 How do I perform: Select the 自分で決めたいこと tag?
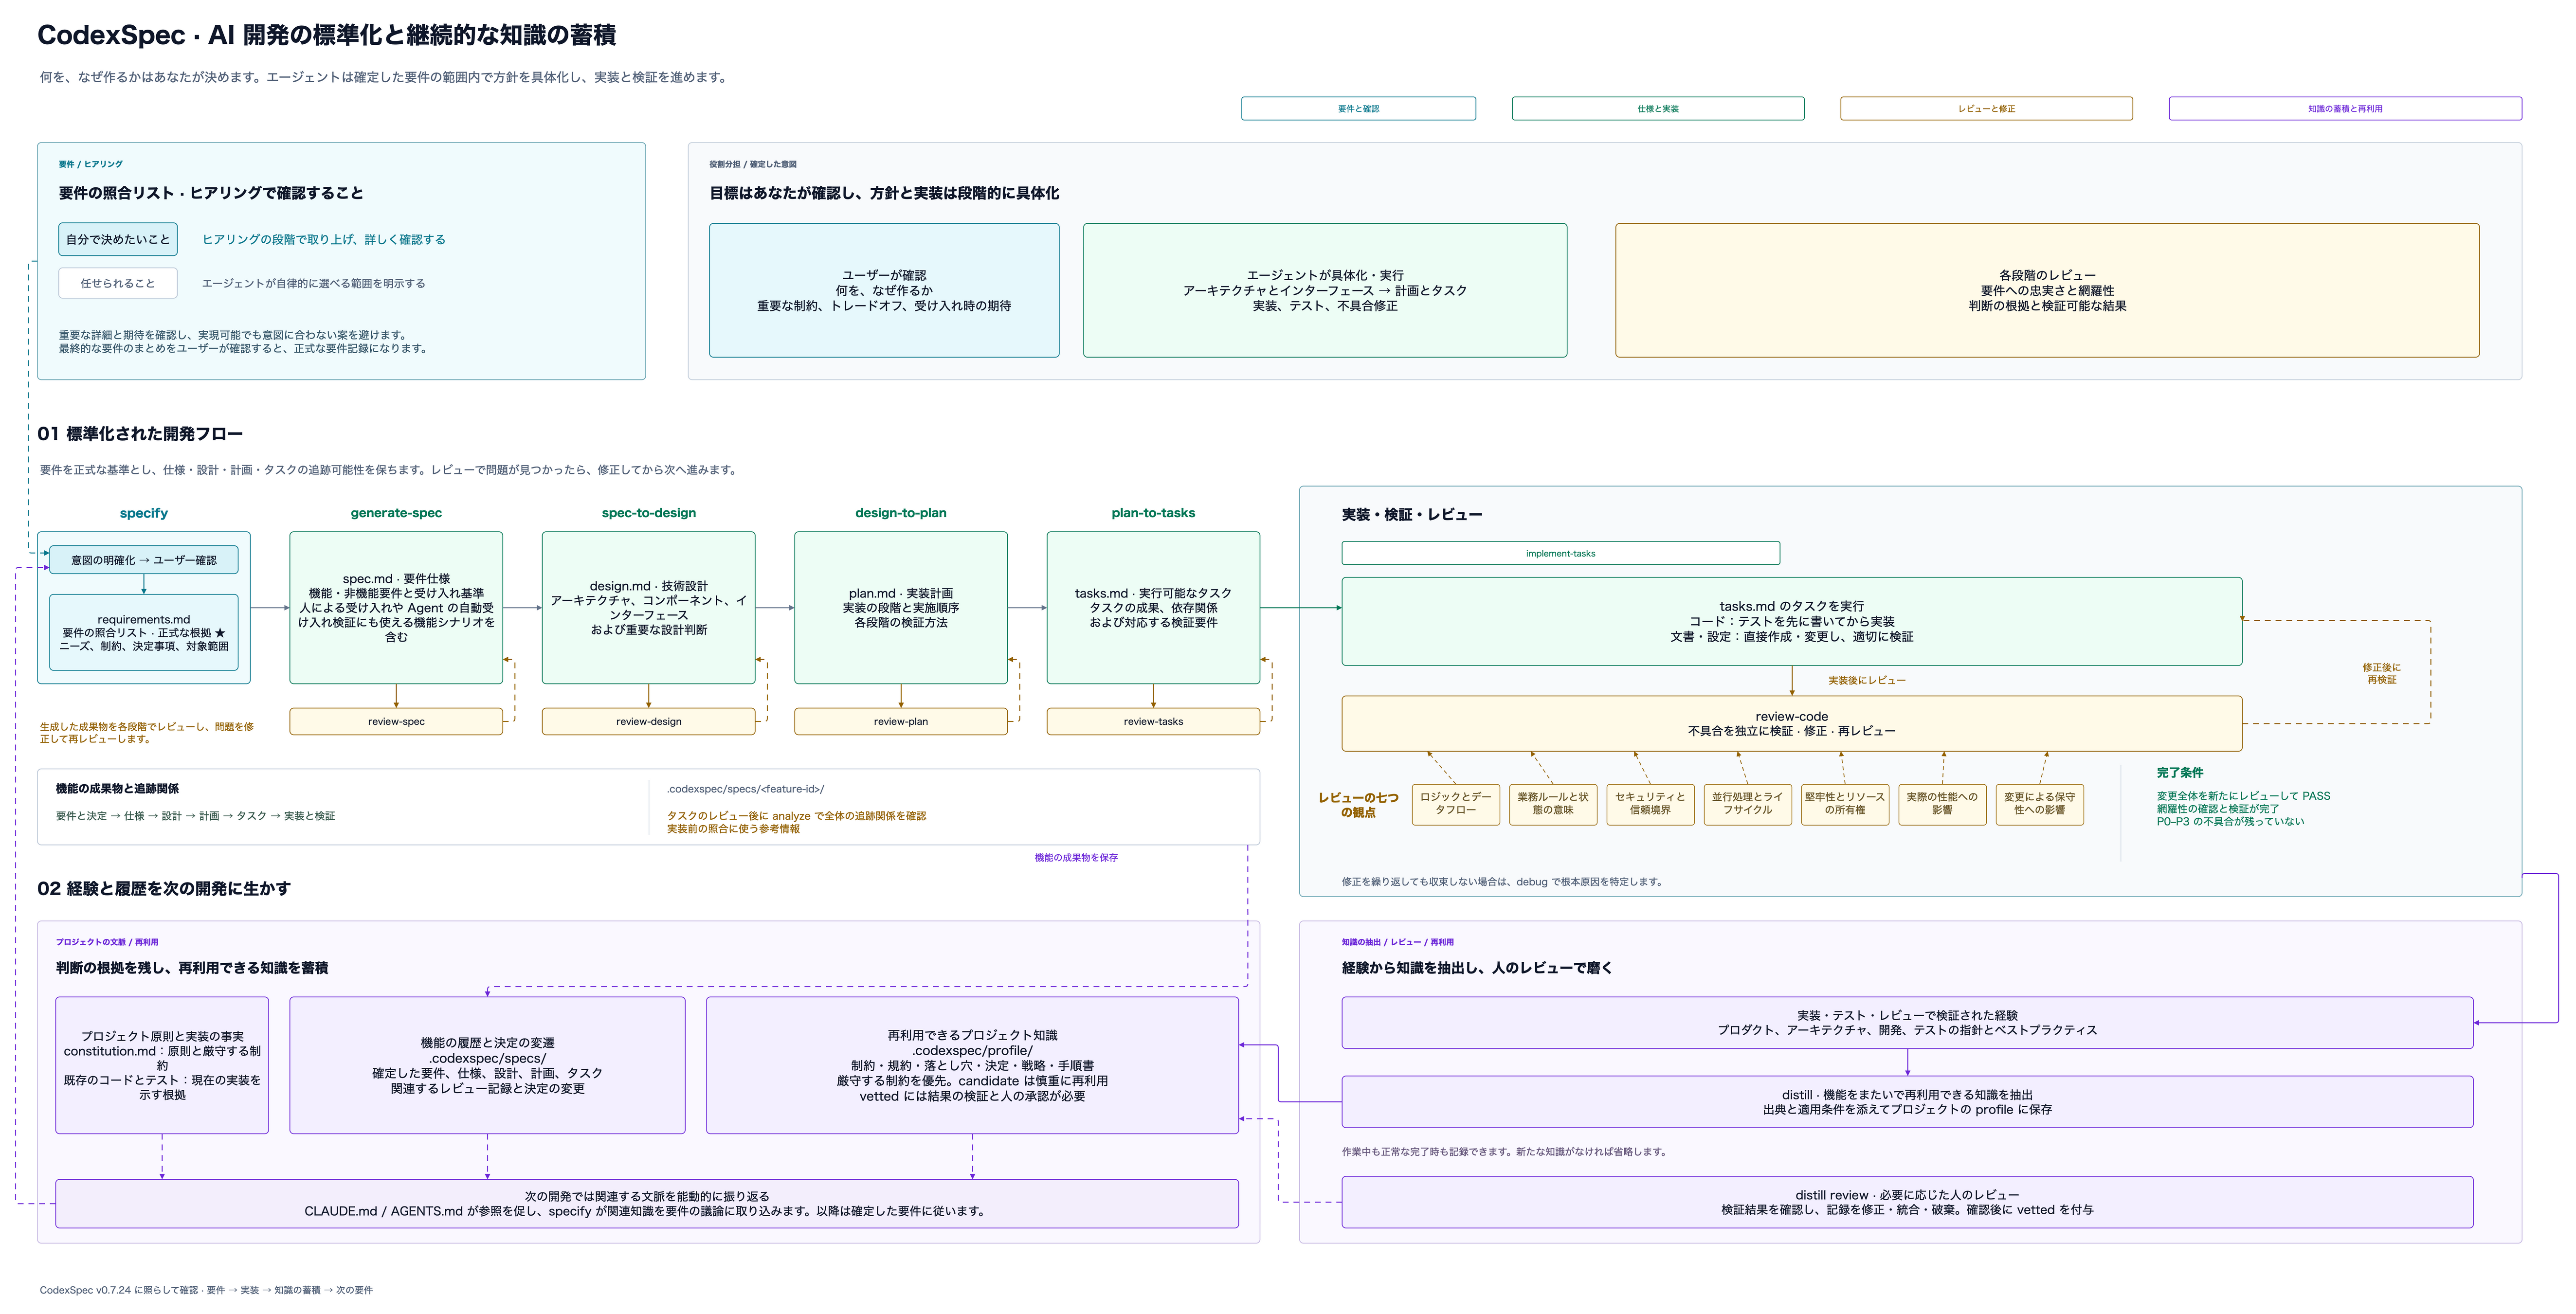(118, 239)
